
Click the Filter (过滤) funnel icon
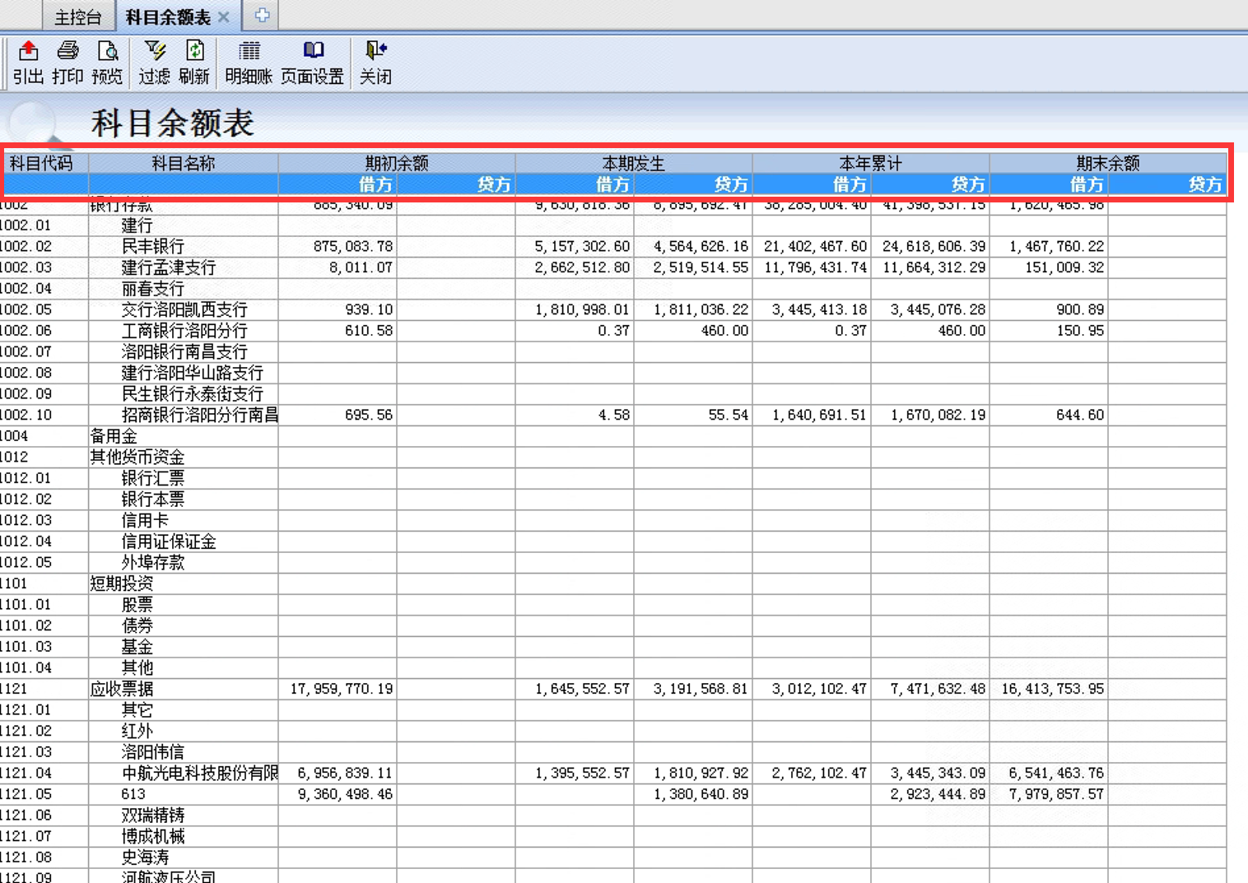pyautogui.click(x=154, y=52)
